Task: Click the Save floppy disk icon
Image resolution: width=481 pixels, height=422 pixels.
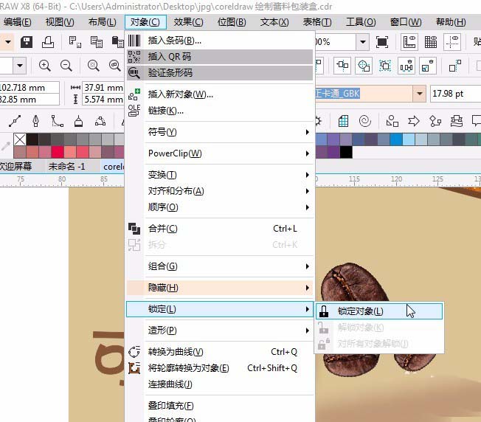Action: (x=27, y=42)
